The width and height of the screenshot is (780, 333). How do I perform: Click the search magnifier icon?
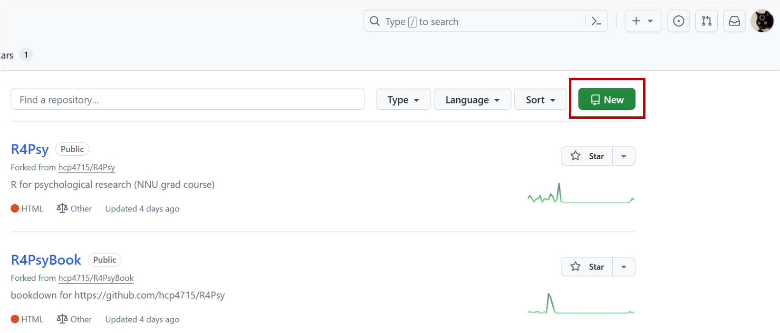point(375,21)
